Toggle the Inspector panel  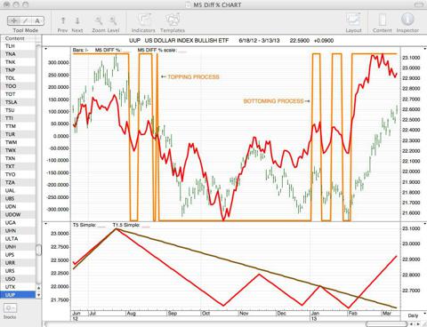[407, 20]
